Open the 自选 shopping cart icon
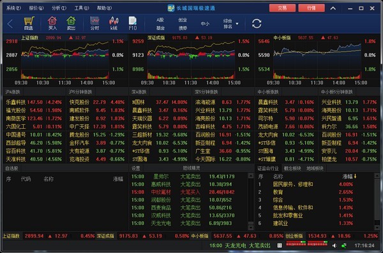The height and width of the screenshot is (253, 383). (29, 24)
